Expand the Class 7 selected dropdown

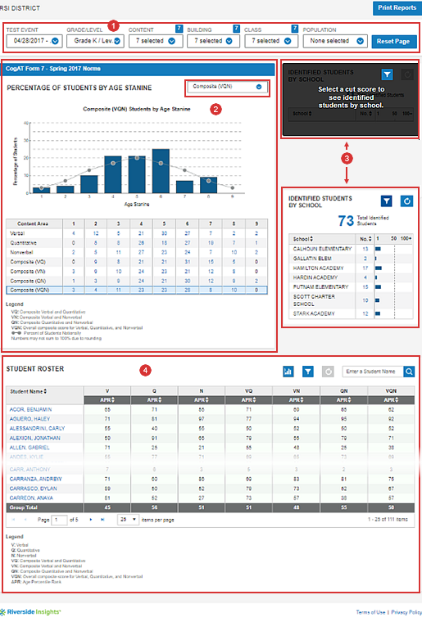(x=271, y=41)
